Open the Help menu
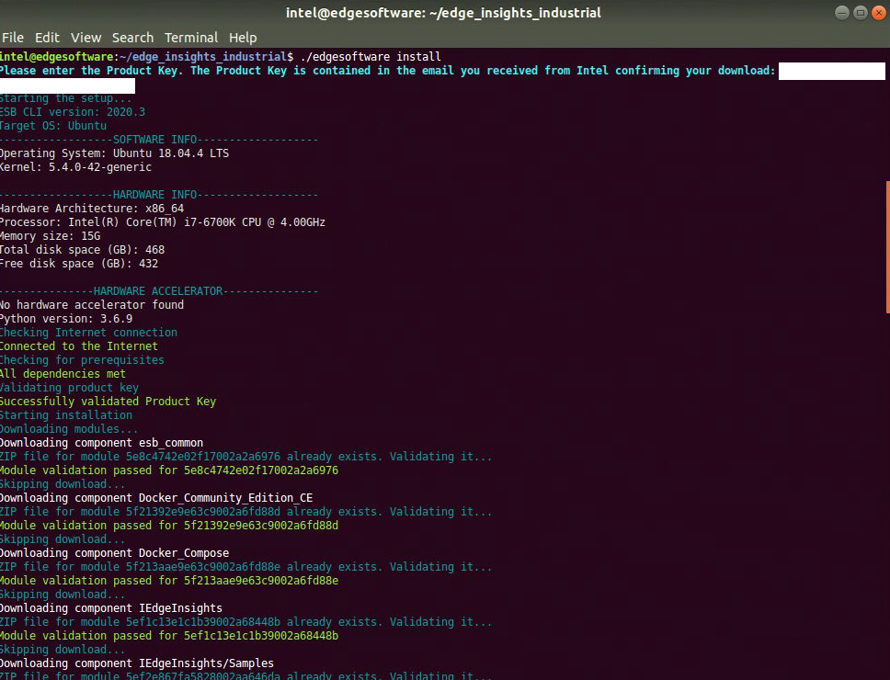Viewport: 890px width, 680px height. click(x=243, y=38)
